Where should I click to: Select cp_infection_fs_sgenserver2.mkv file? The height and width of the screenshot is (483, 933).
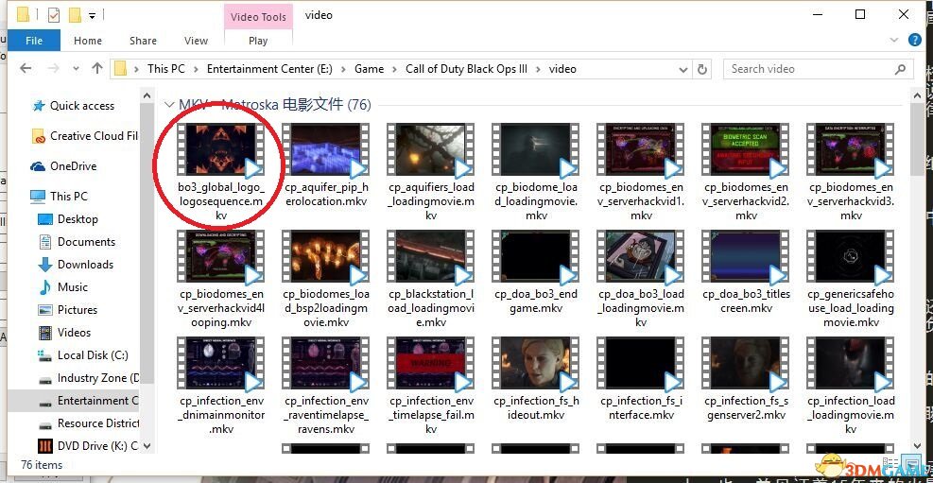coord(746,379)
